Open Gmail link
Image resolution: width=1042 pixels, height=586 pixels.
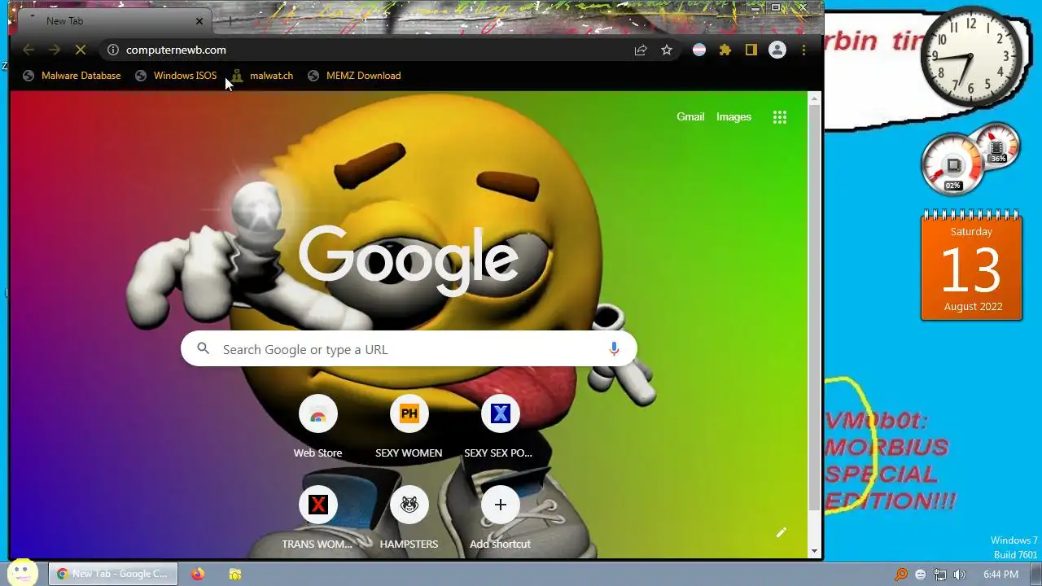click(690, 117)
